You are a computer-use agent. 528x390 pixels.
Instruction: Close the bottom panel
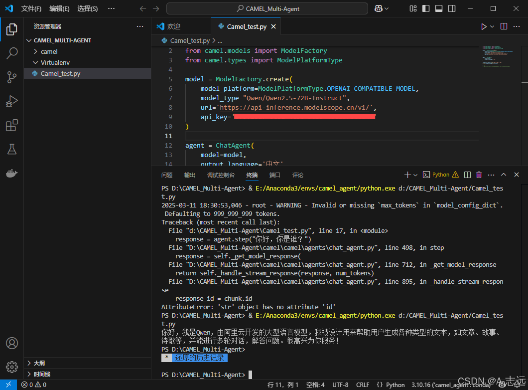[x=517, y=175]
